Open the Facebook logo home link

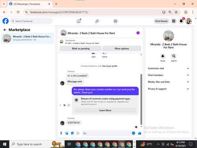(x=6, y=21)
